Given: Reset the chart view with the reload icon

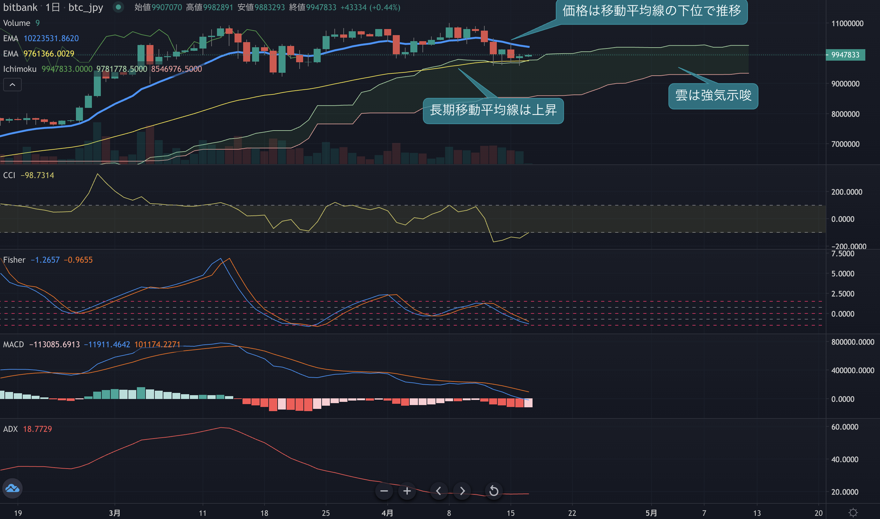Looking at the screenshot, I should tap(494, 491).
